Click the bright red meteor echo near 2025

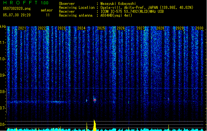pos(94,100)
